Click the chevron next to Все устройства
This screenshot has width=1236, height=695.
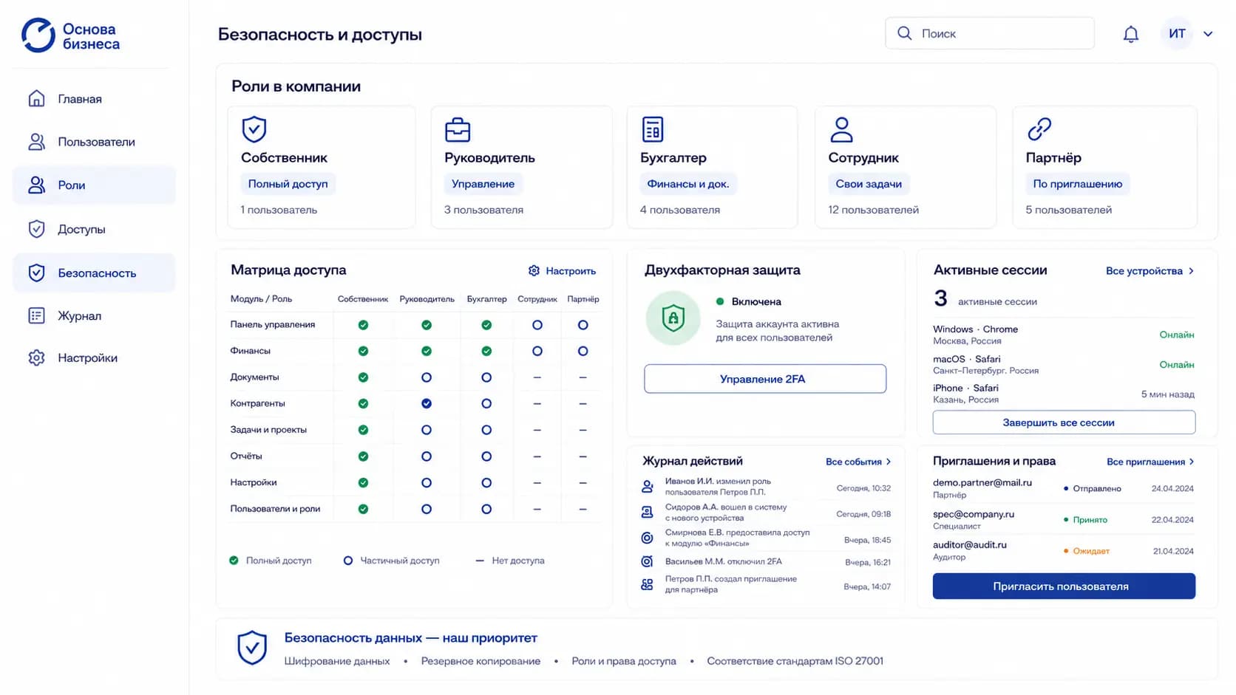click(1191, 271)
